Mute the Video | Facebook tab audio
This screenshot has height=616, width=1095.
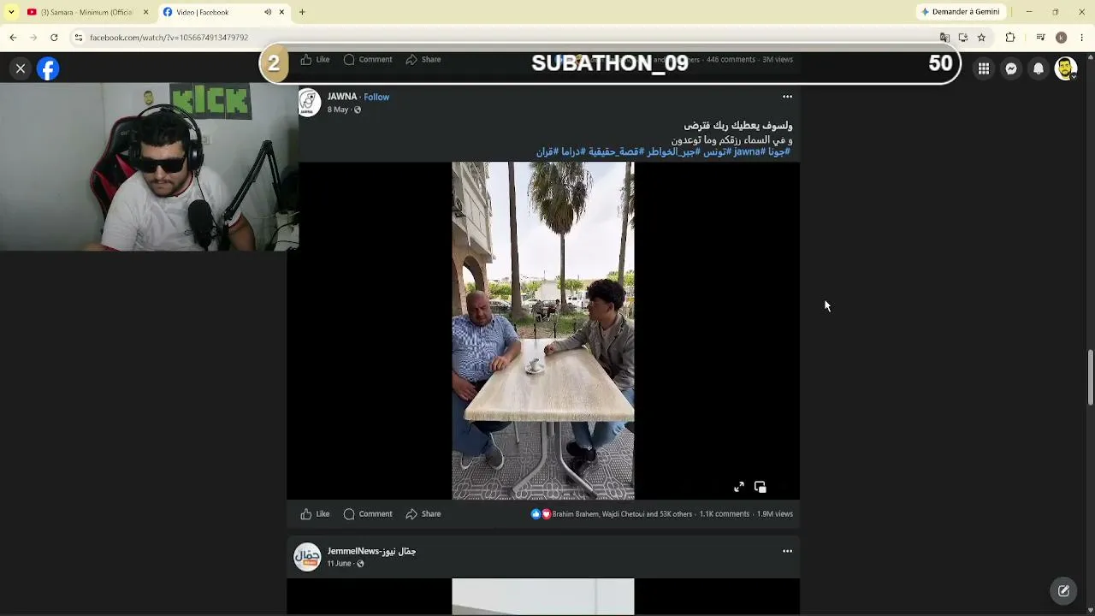point(268,12)
